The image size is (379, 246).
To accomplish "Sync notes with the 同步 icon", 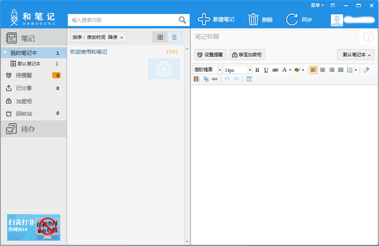I will 292,20.
